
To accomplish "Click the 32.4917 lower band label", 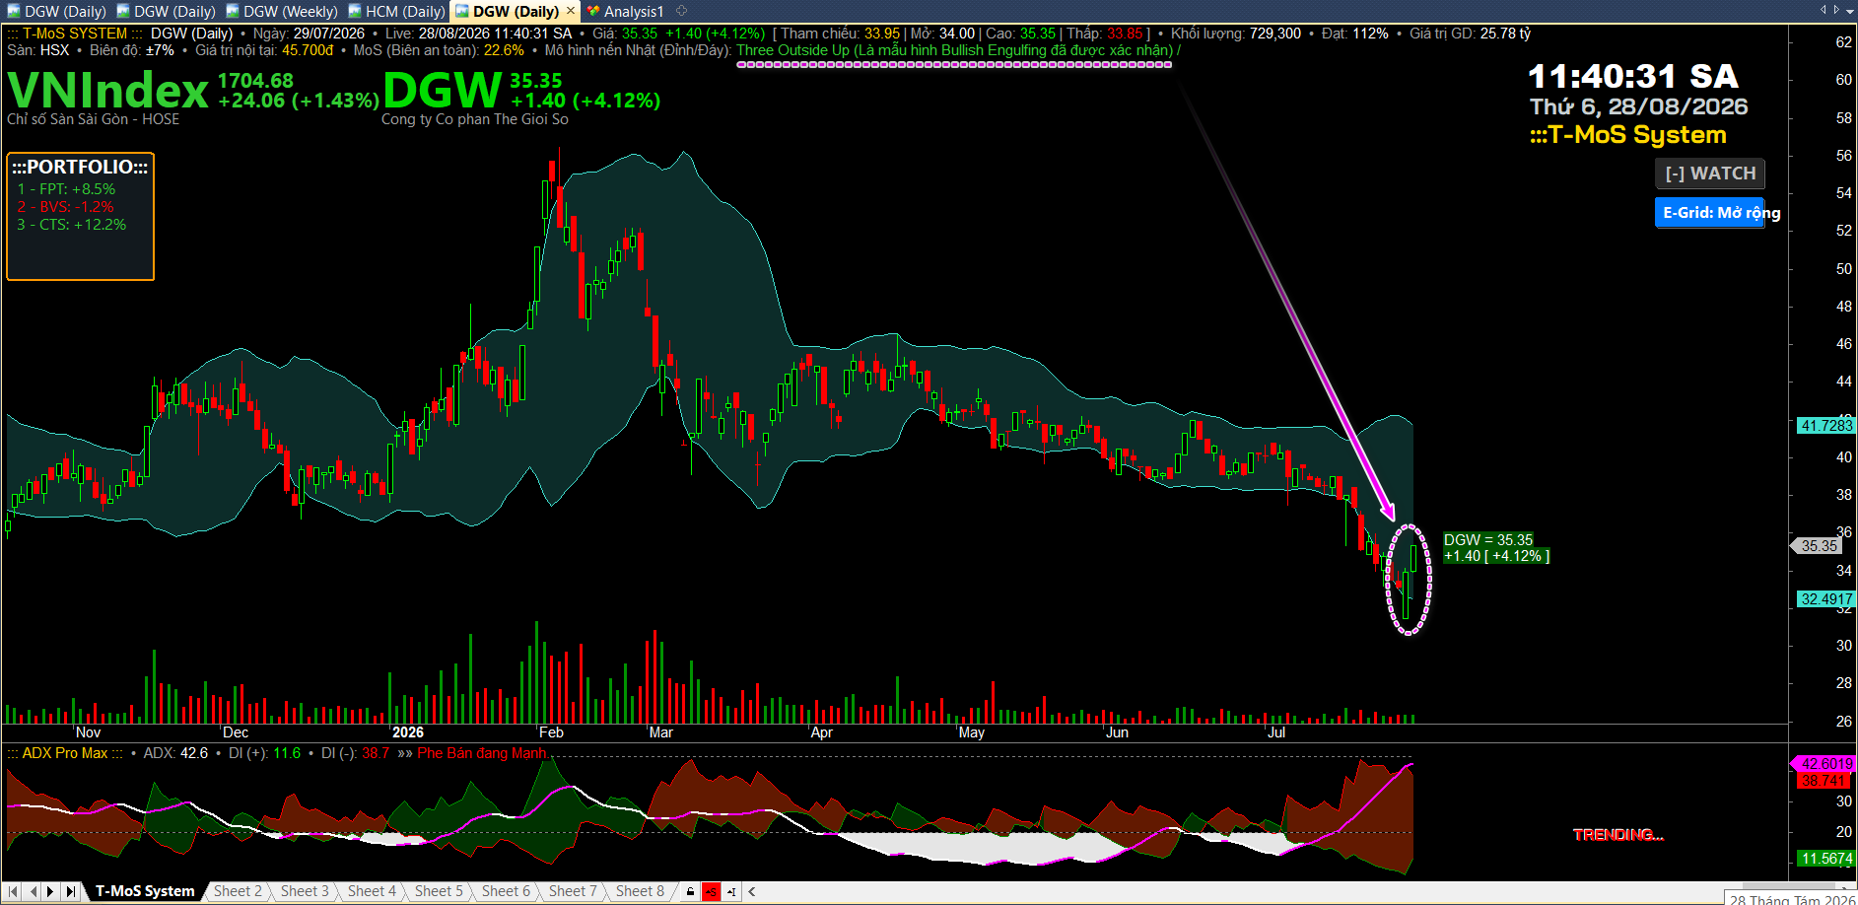I will (x=1825, y=599).
